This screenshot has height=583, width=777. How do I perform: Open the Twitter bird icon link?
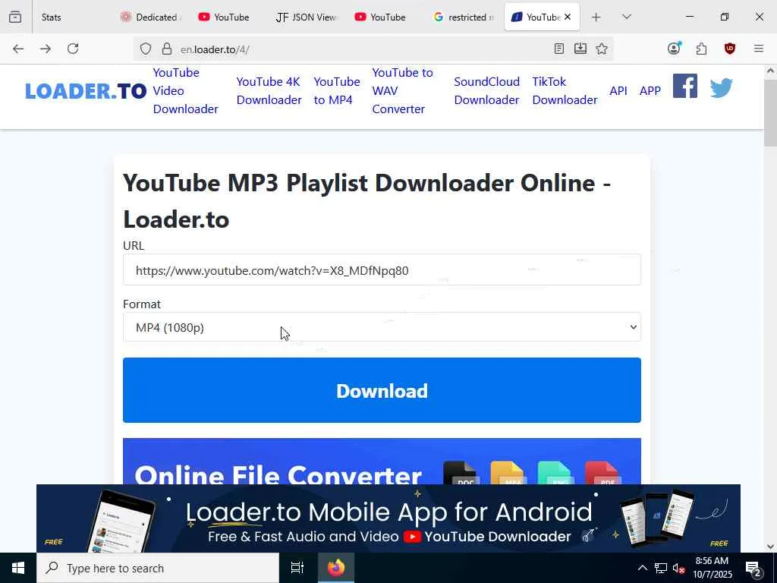coord(721,88)
